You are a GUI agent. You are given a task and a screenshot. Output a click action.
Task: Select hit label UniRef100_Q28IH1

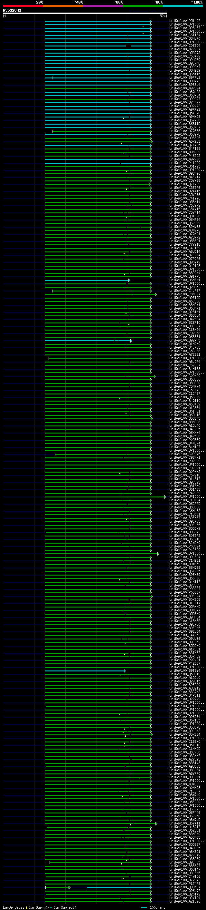point(185,312)
